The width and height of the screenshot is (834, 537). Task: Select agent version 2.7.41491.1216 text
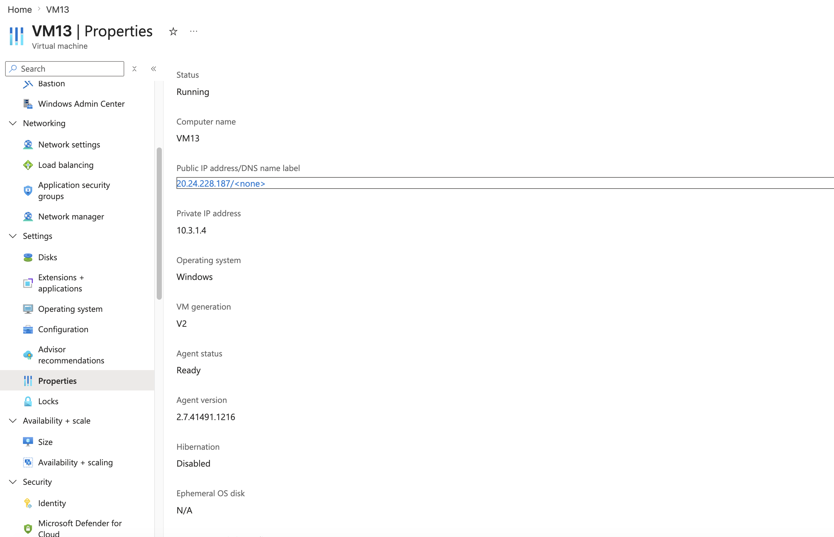(x=206, y=417)
